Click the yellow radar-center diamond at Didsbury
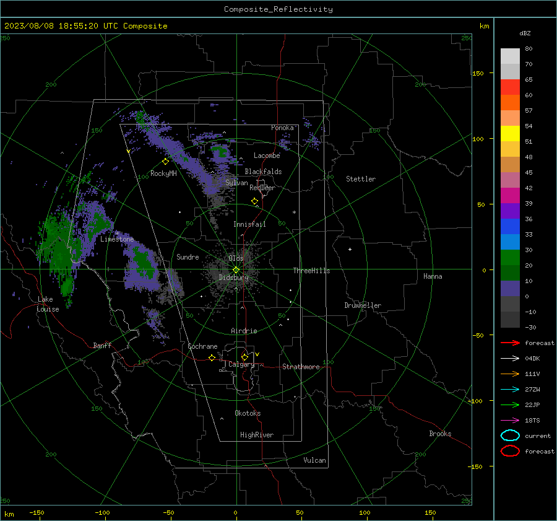 tap(236, 269)
